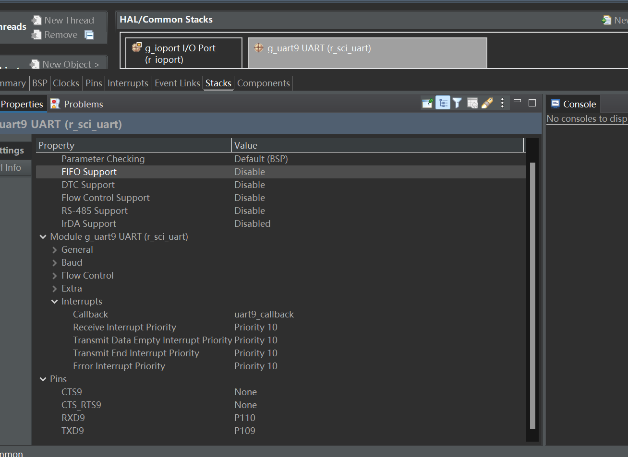Open the Properties view three-dot menu
This screenshot has width=628, height=457.
pos(502,103)
